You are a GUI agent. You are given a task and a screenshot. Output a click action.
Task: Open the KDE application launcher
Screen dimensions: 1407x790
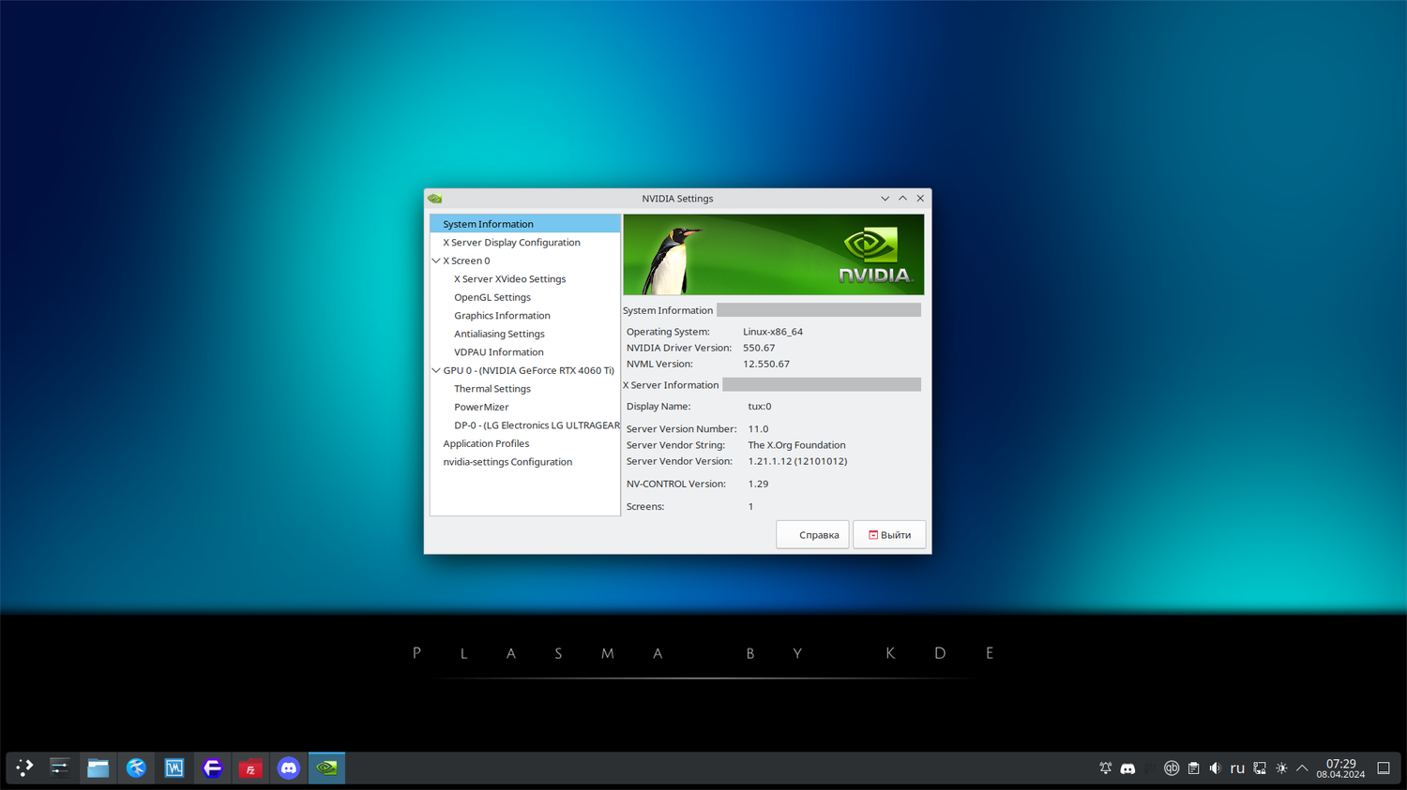(24, 768)
